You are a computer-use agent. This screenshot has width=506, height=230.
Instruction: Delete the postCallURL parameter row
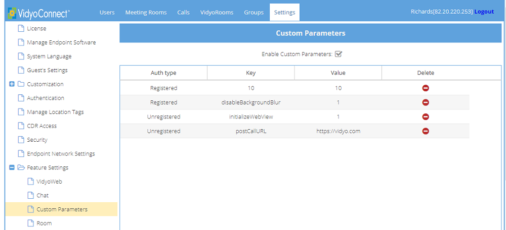[426, 131]
